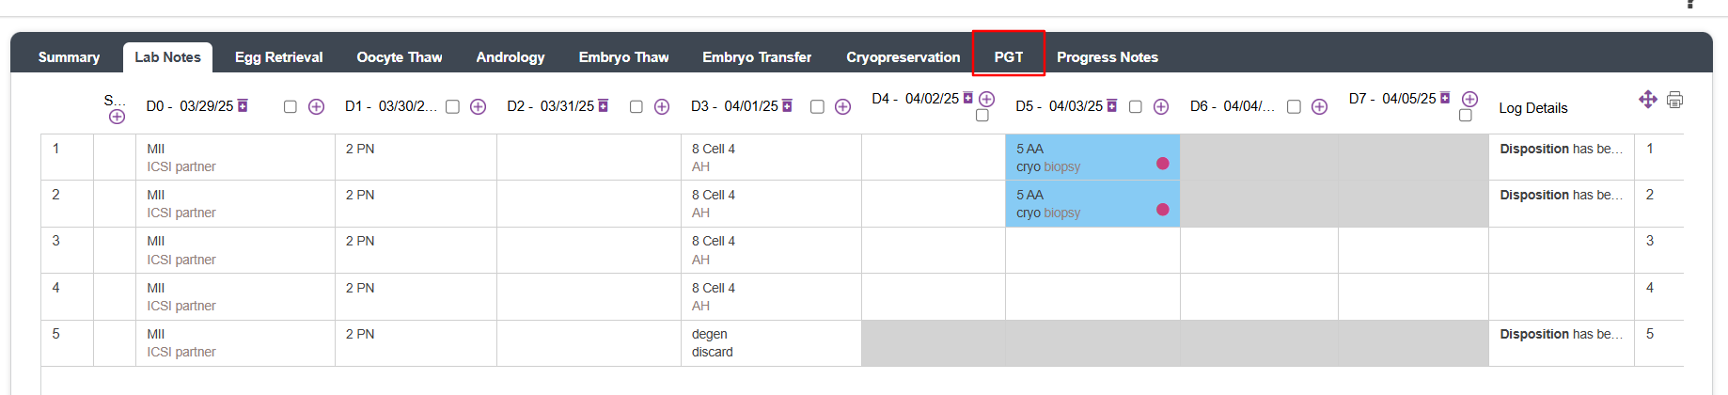The height and width of the screenshot is (395, 1728).
Task: Click the plus icon for D2 column
Action: tap(662, 107)
